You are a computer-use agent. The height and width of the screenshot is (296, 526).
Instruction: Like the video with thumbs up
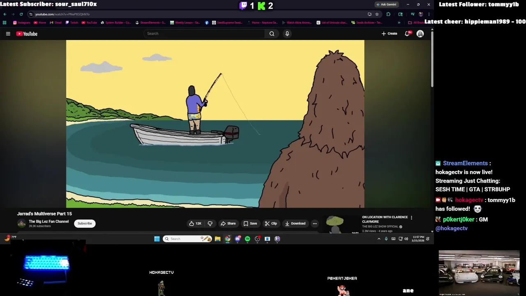(x=195, y=224)
